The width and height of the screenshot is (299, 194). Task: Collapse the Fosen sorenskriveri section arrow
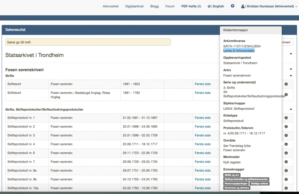point(291,69)
